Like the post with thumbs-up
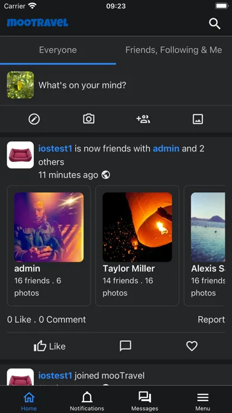 pos(50,346)
